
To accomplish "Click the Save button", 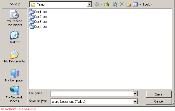I will coord(159,94).
